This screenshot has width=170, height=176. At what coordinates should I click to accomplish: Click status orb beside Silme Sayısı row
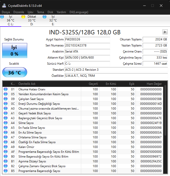(x=6, y=123)
